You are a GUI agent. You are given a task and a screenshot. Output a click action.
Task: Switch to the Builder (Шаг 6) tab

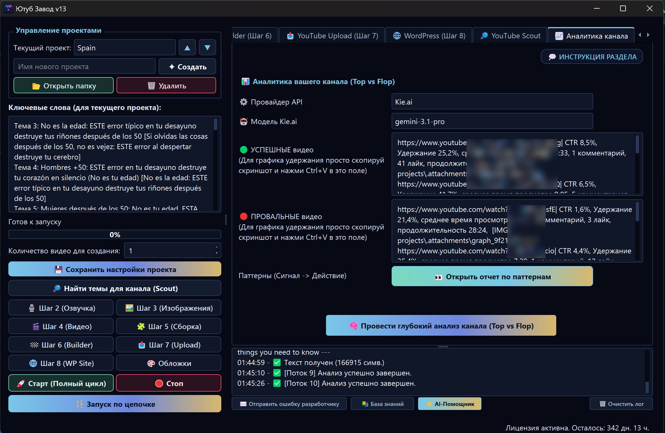point(255,36)
